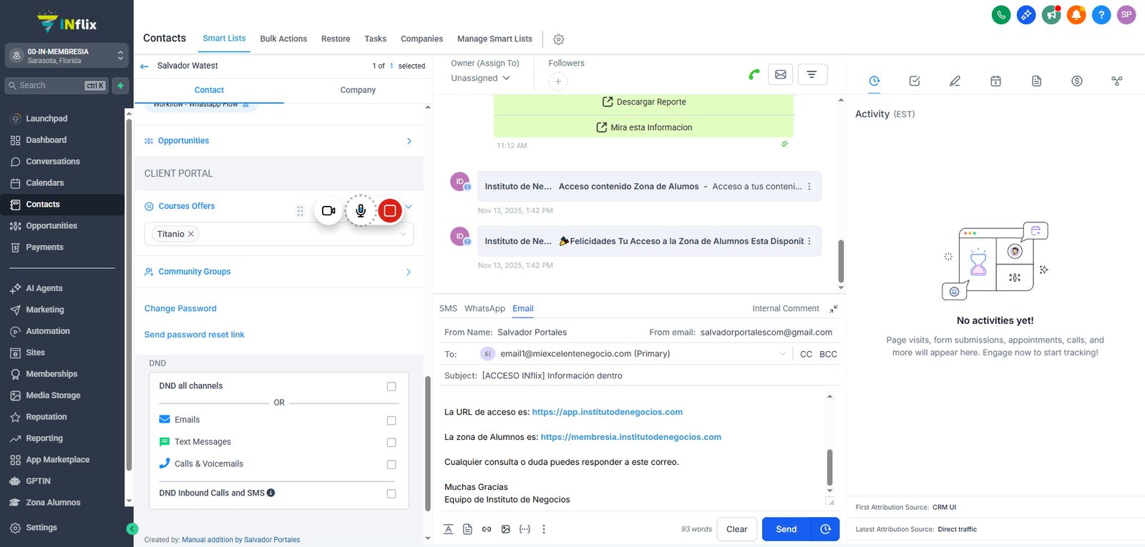This screenshot has width=1145, height=547.
Task: Open the Payments dollar icon in right panel
Action: (1077, 81)
